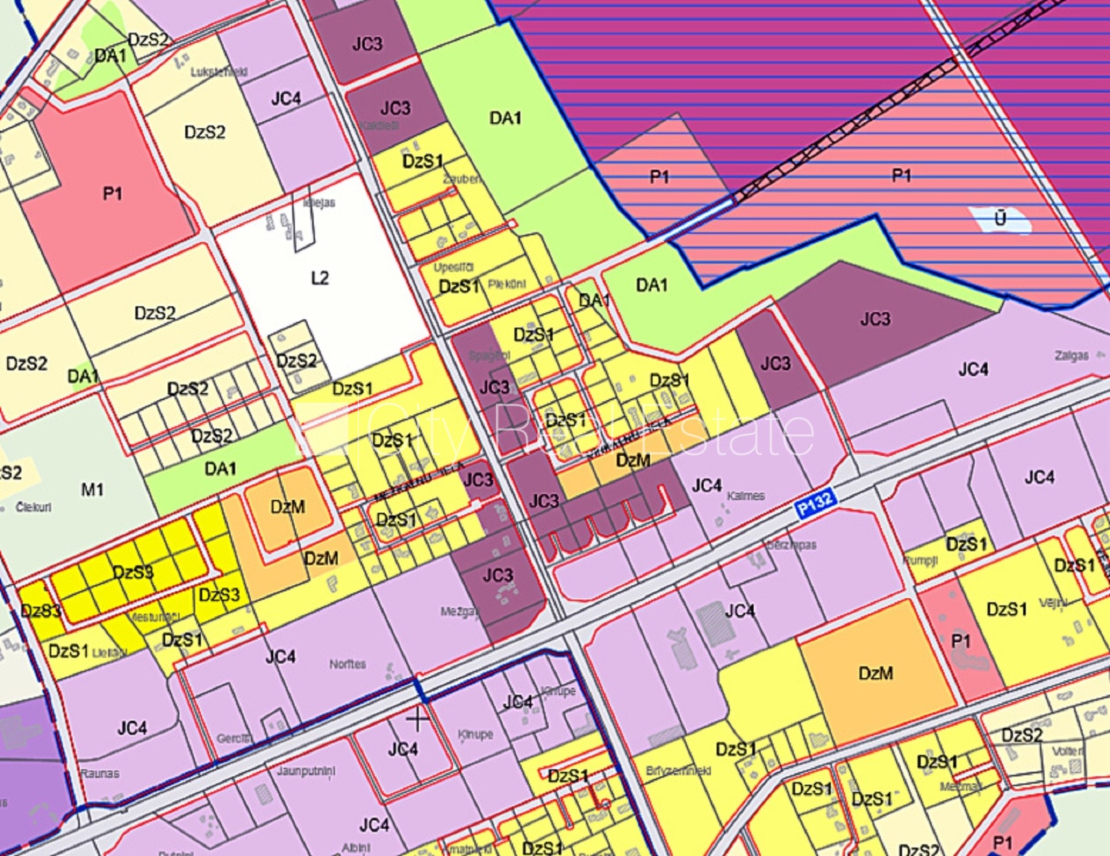The image size is (1110, 856).
Task: Click the Jaunputniņi property label
Action: [306, 771]
